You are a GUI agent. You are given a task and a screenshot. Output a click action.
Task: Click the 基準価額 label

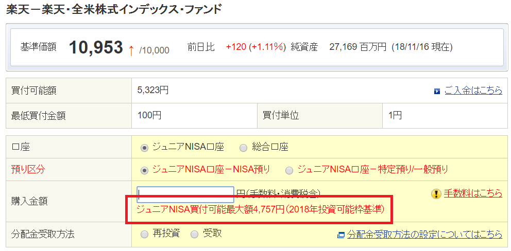tap(38, 47)
